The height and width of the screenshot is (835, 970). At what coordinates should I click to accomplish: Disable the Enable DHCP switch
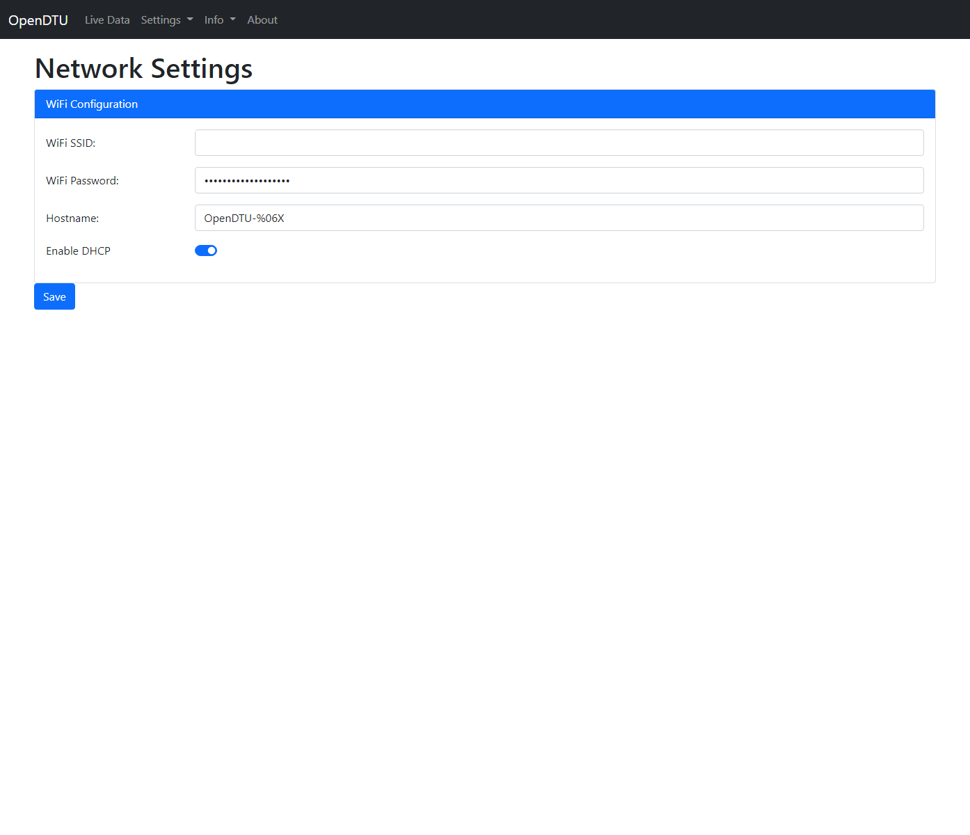tap(206, 250)
